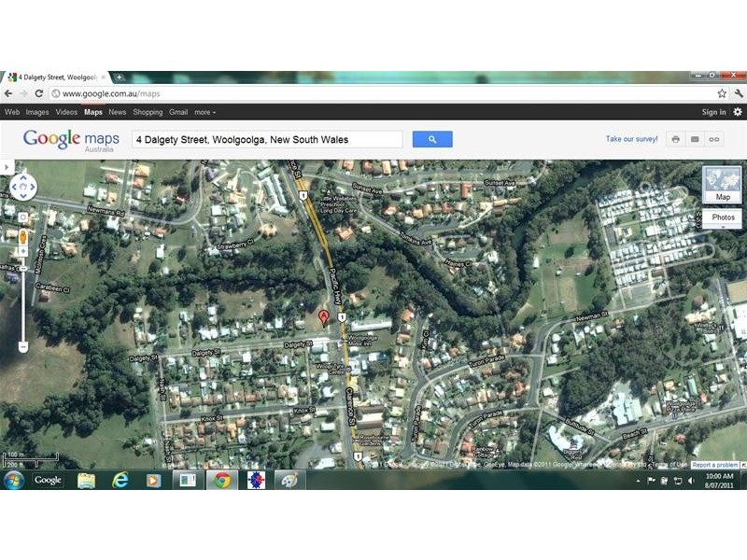Open Gmail in Google navigation bar
The width and height of the screenshot is (747, 560).
(178, 112)
